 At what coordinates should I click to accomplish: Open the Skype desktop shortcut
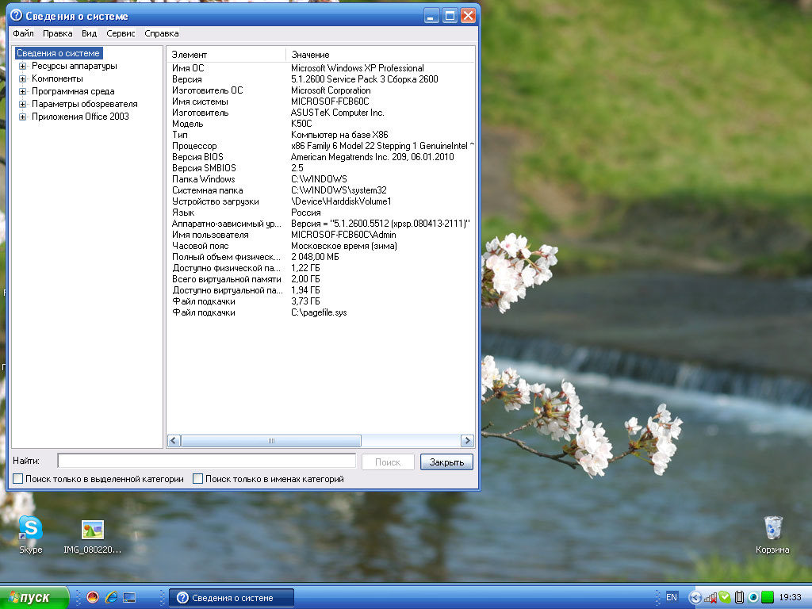click(31, 534)
